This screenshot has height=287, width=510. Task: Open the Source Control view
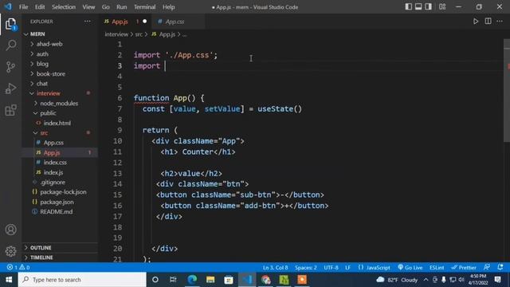(10, 67)
